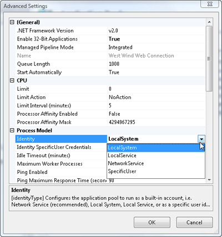
Task: Click the vertical scrollbar thumb
Action: click(x=209, y=59)
